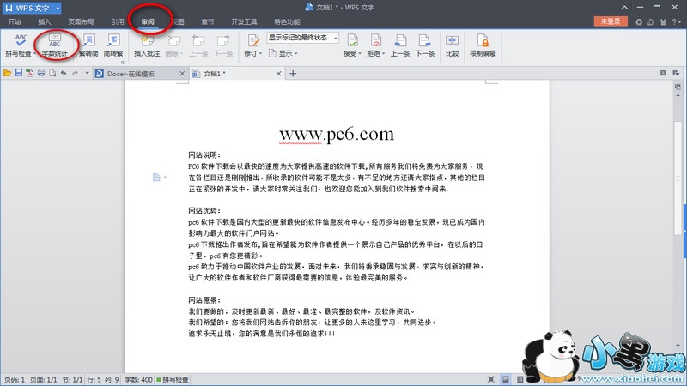Expand the 修订 dropdown arrow
The height and width of the screenshot is (386, 687).
click(261, 53)
